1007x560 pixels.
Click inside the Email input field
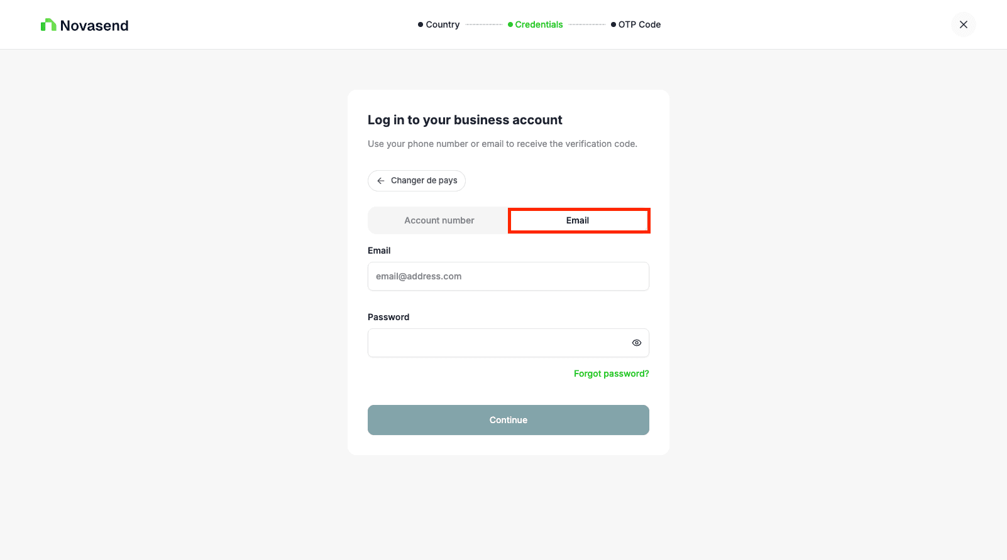(508, 276)
